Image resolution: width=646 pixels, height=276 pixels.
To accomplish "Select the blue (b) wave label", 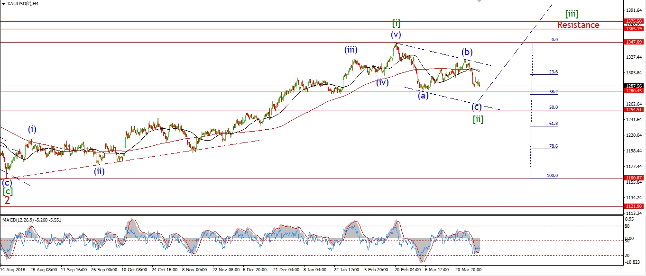I will [x=467, y=52].
